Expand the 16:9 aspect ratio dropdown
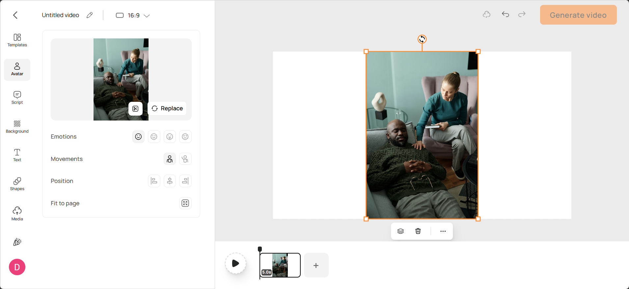Screen dimensions: 629x289 pos(133,15)
